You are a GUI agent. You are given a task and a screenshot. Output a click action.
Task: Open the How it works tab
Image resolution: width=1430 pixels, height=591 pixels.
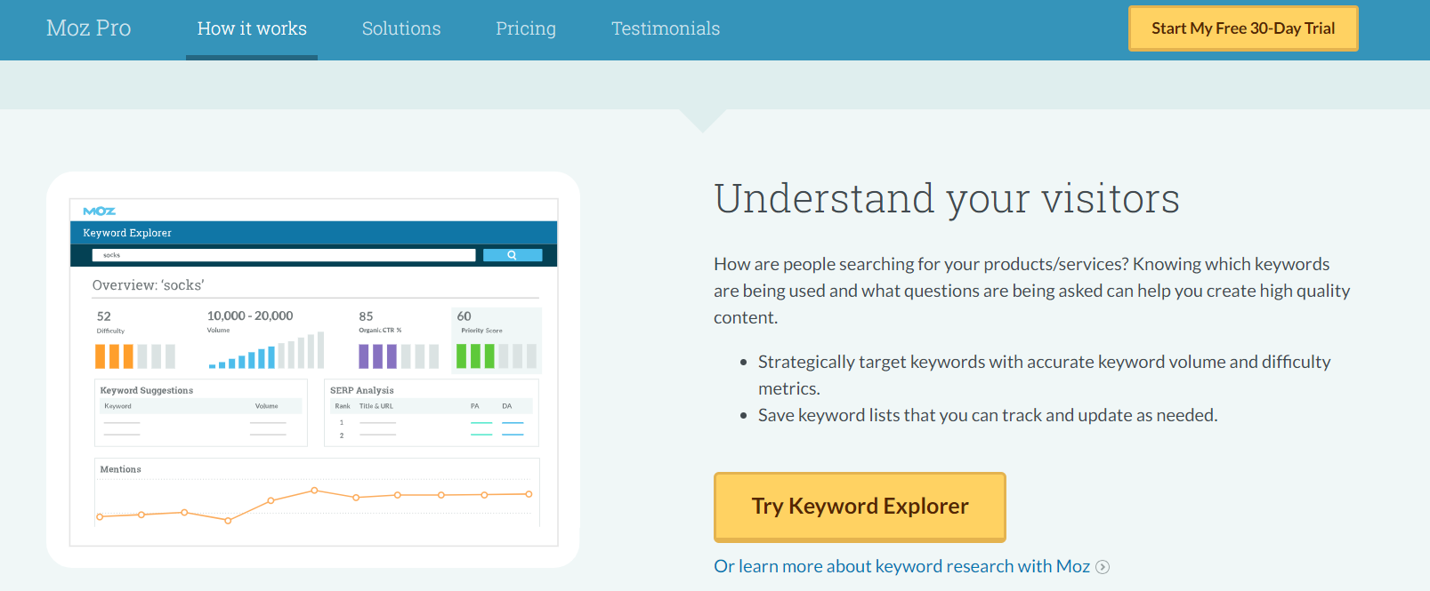[x=252, y=28]
